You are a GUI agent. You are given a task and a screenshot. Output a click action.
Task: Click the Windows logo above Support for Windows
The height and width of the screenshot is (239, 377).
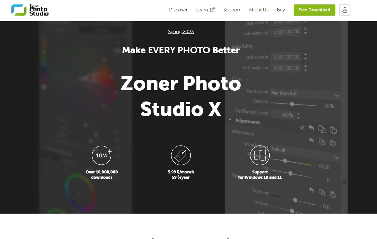click(x=260, y=155)
